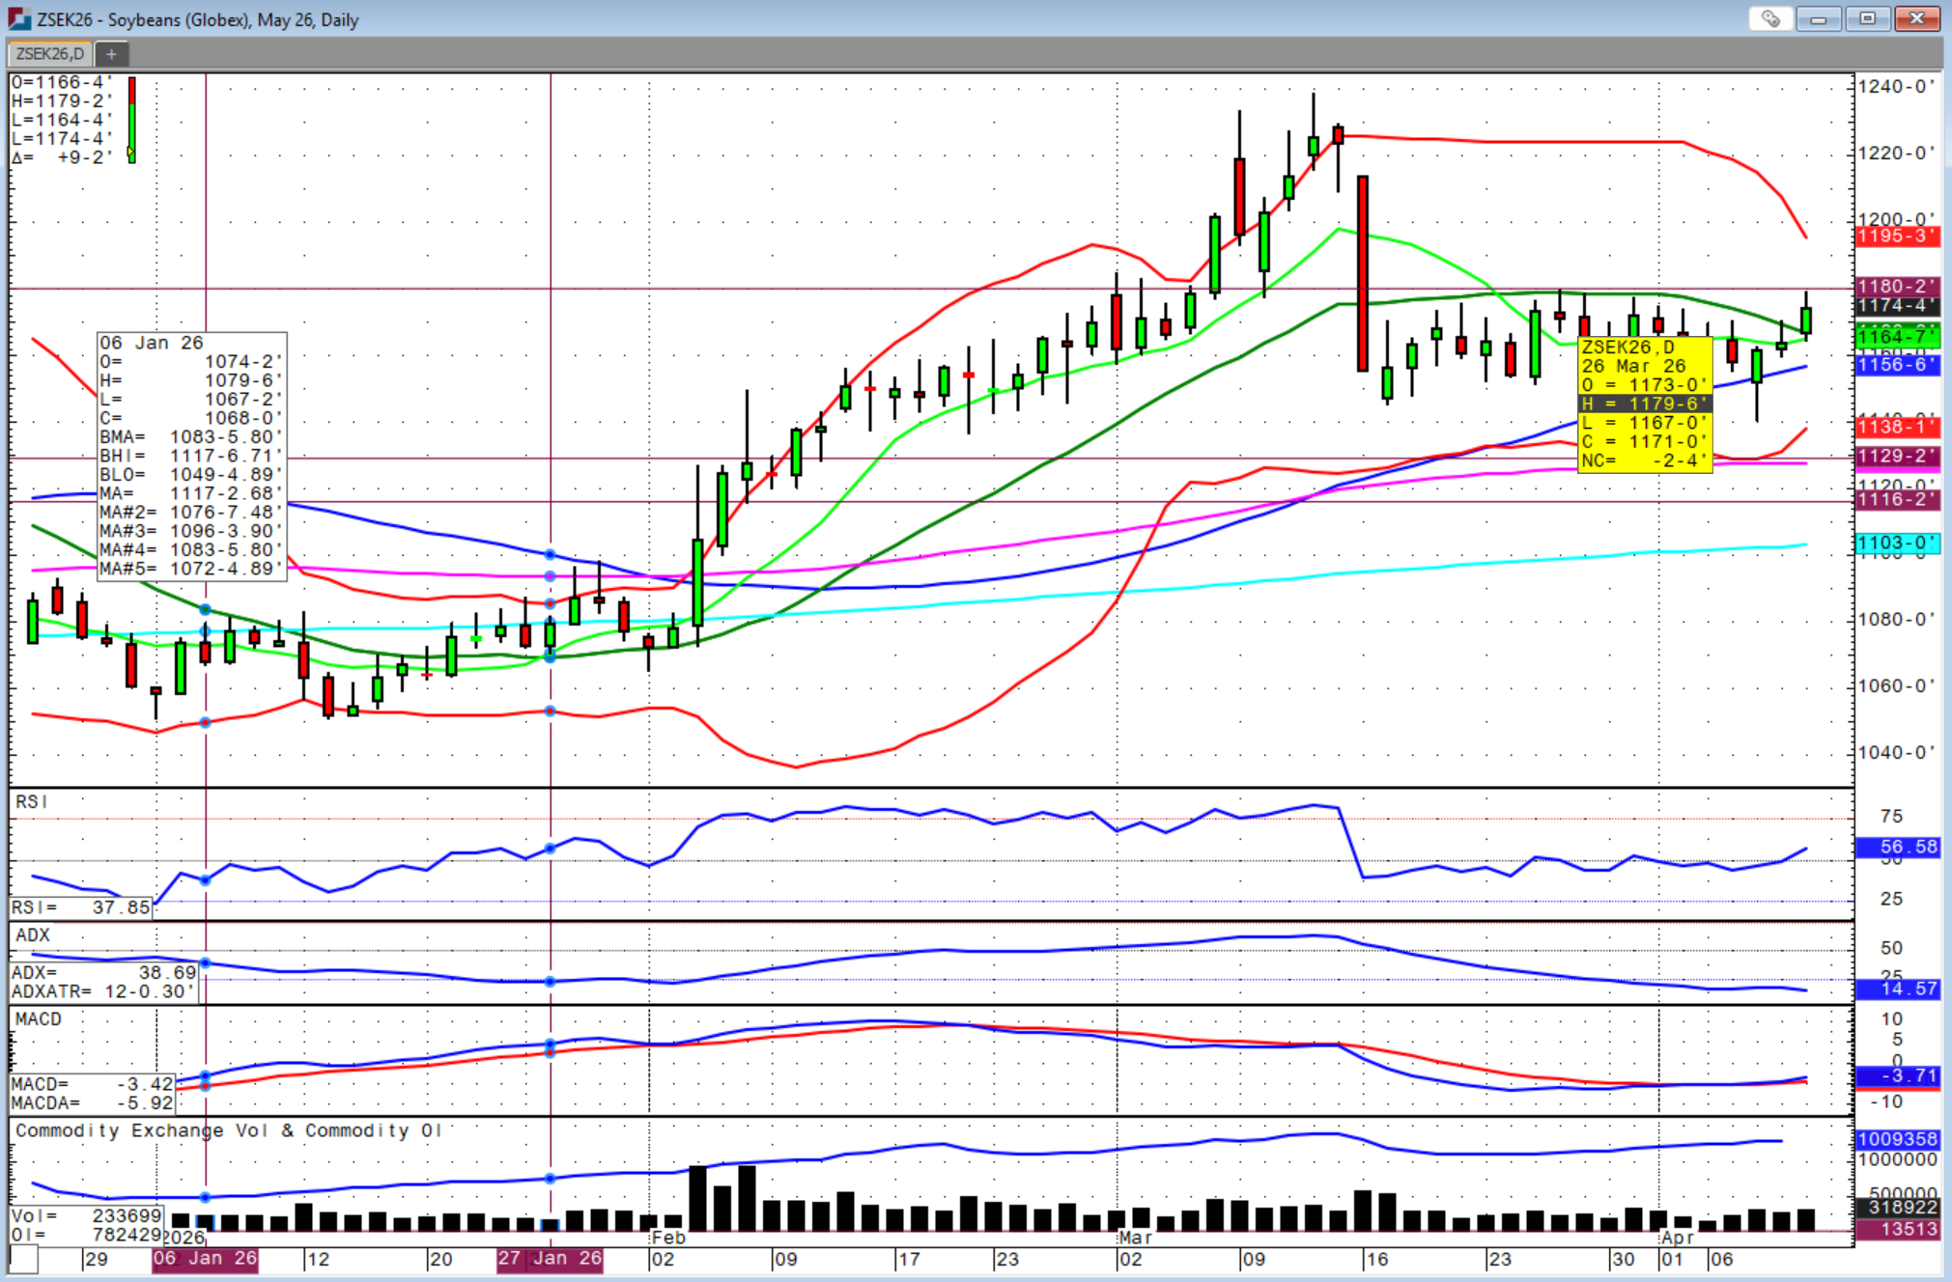The height and width of the screenshot is (1282, 1952).
Task: Click the CQG application logo icon
Action: click(x=18, y=18)
